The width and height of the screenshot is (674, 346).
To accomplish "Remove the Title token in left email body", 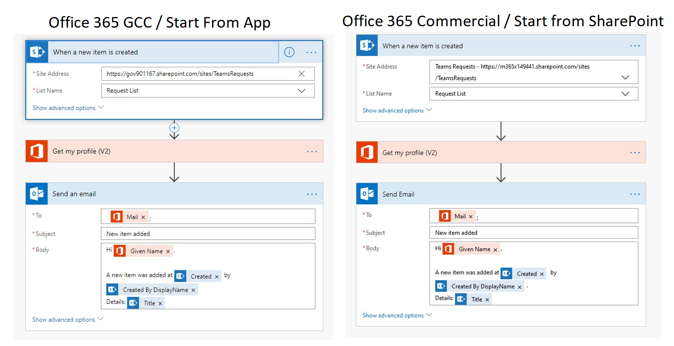I will 160,303.
